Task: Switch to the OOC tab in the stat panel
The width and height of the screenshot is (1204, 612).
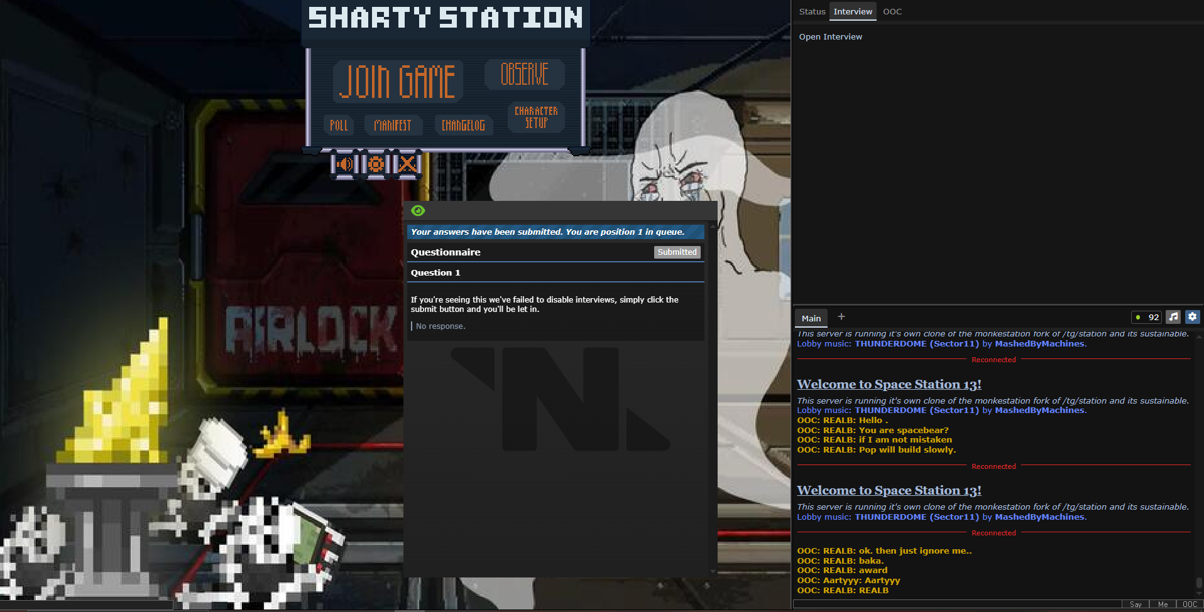Action: point(892,11)
